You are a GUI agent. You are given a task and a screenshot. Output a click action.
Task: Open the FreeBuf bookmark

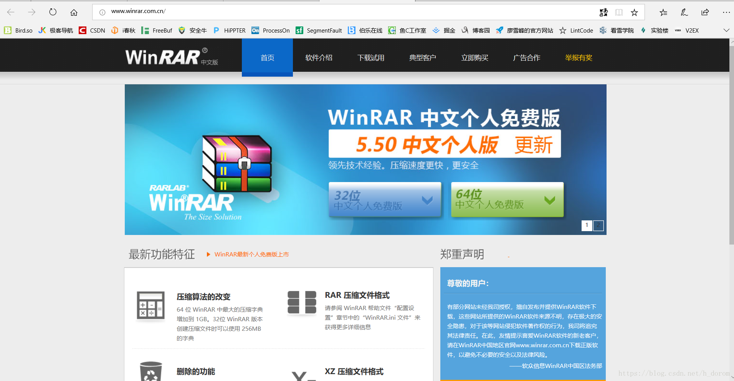click(157, 30)
